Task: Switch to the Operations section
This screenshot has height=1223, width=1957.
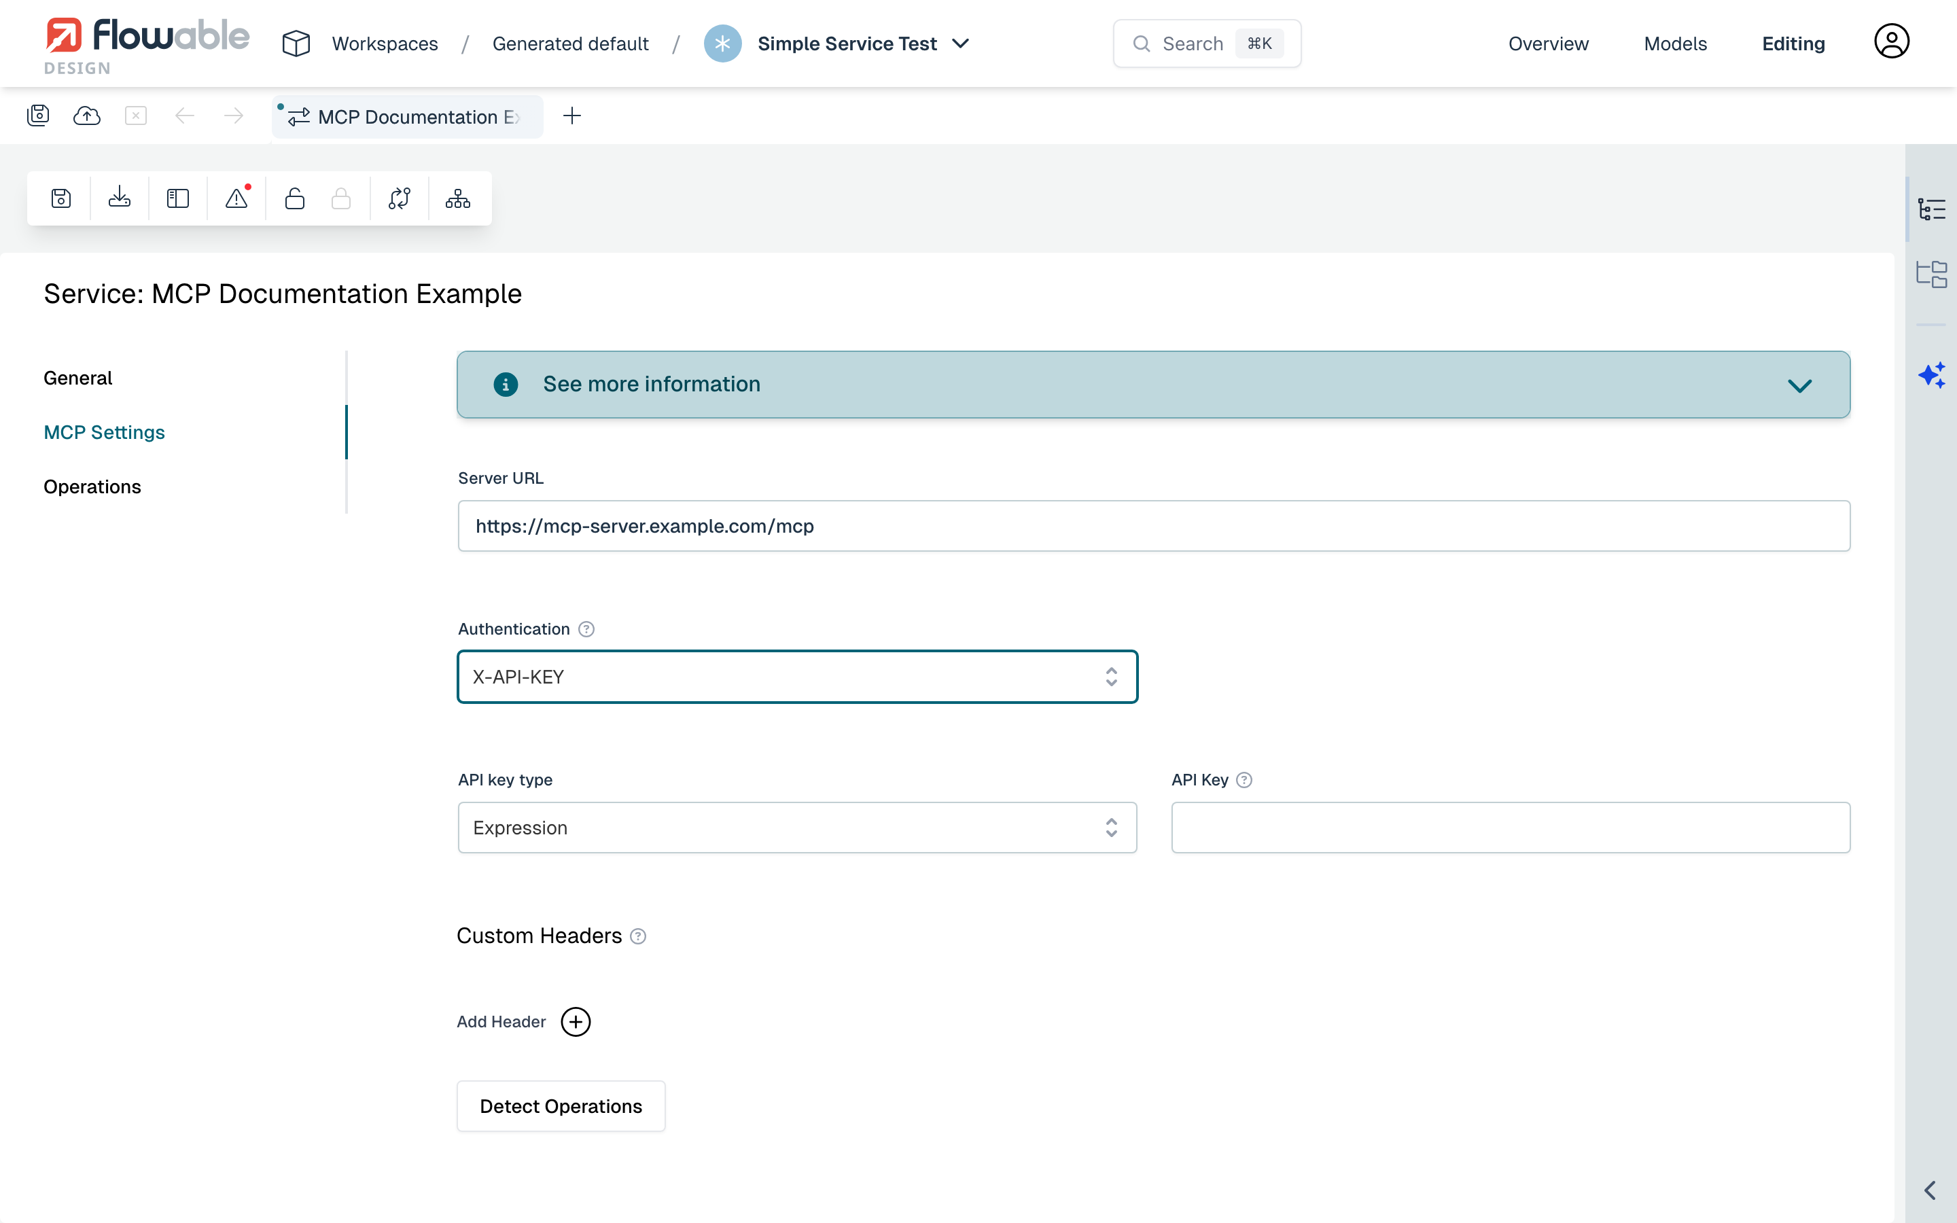Action: (x=92, y=486)
